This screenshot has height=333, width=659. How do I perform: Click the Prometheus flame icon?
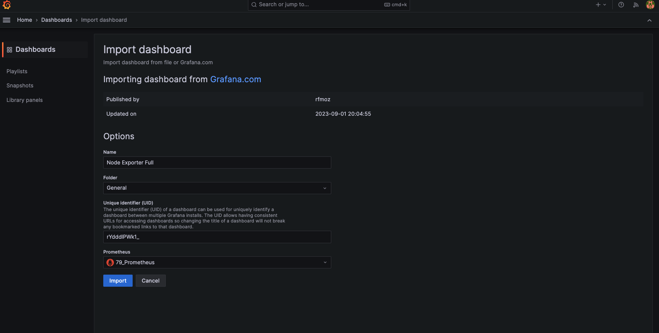click(x=110, y=263)
